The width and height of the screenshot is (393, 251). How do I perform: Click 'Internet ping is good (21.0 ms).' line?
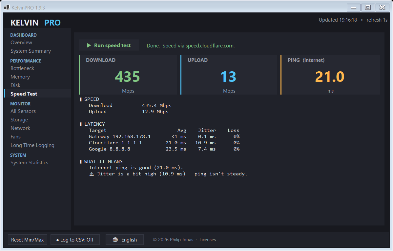pos(136,168)
